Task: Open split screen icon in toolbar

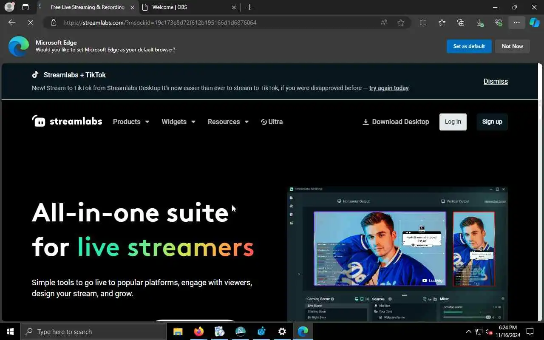Action: 423,23
